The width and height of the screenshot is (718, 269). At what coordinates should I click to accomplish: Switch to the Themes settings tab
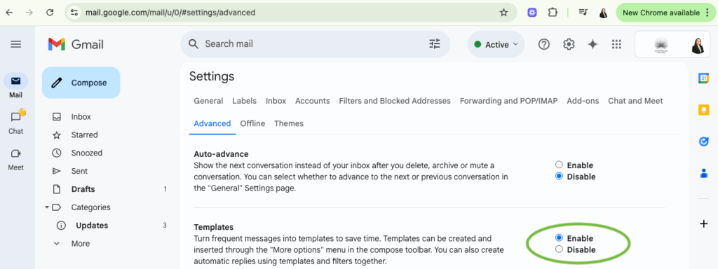click(288, 123)
